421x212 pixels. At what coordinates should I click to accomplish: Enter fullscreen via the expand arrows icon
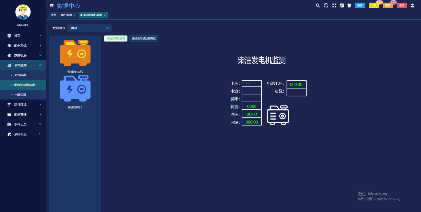tap(334, 6)
